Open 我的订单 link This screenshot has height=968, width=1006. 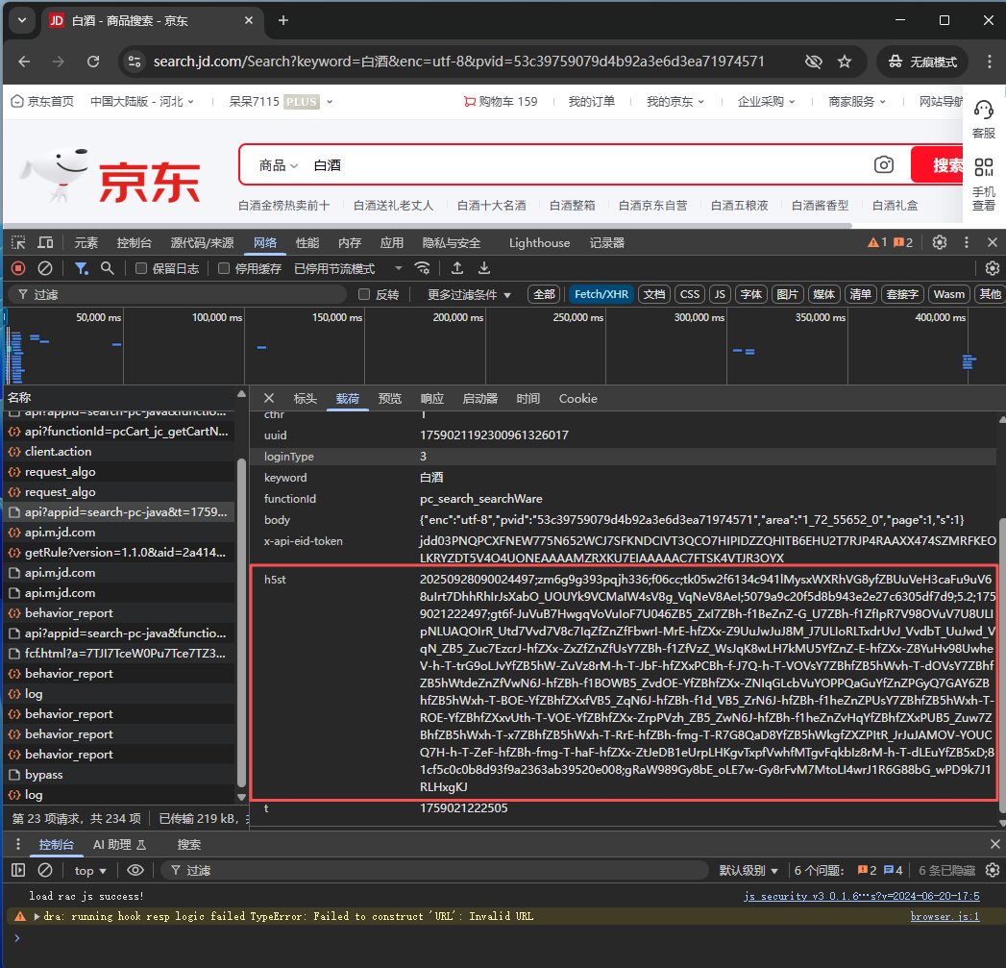(592, 102)
